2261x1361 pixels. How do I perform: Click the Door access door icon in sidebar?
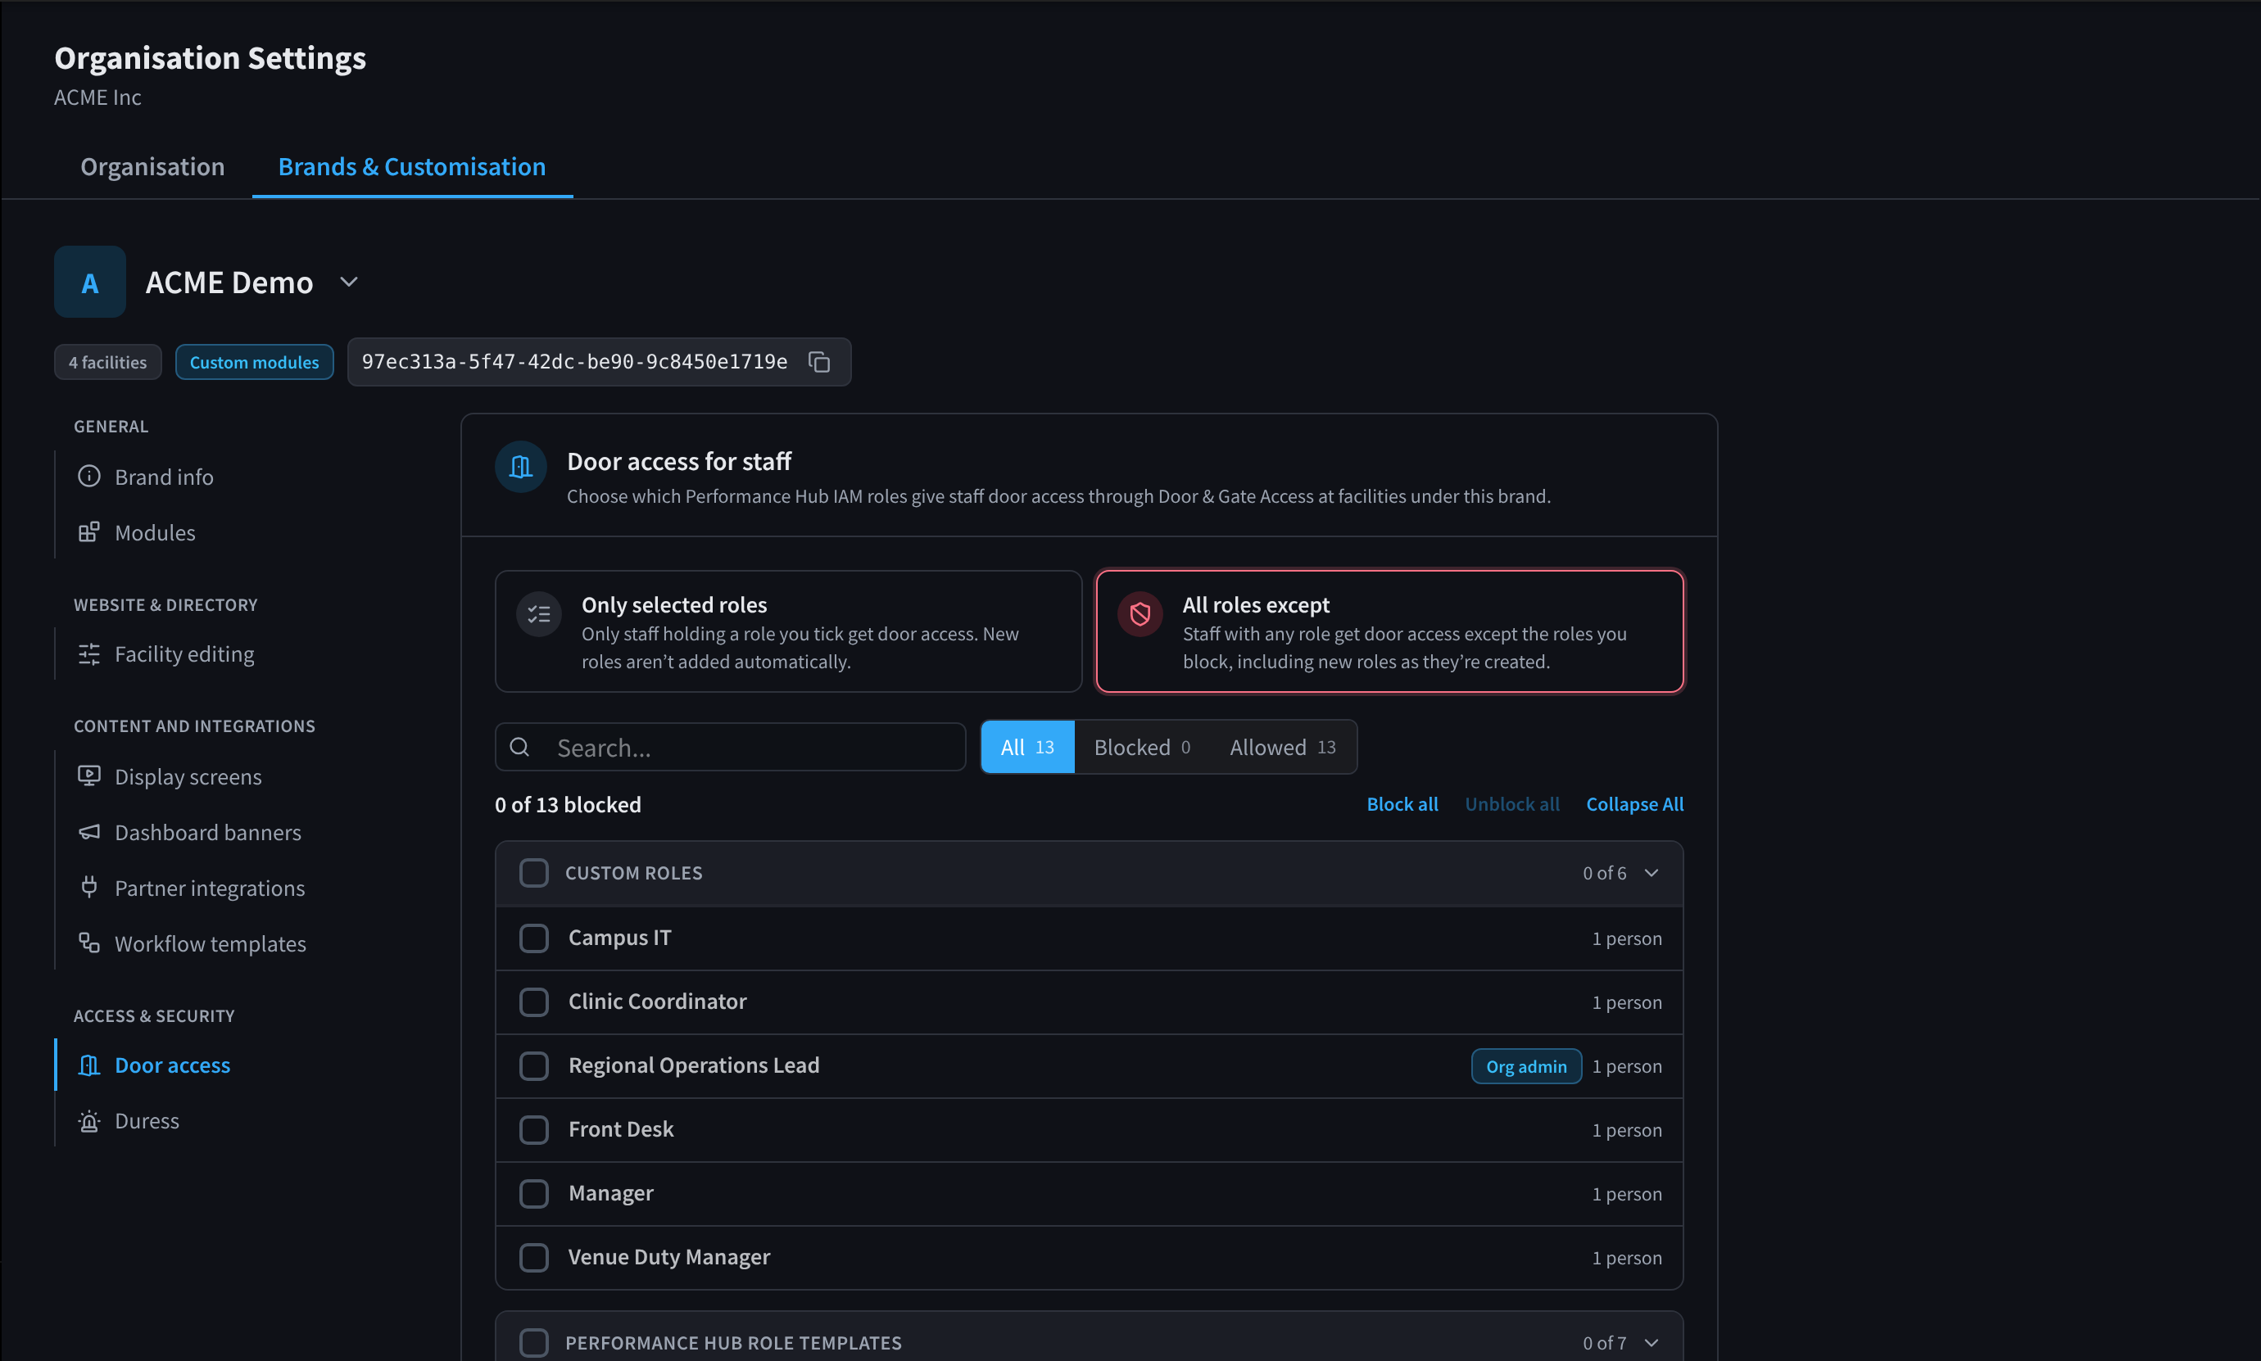(x=89, y=1065)
